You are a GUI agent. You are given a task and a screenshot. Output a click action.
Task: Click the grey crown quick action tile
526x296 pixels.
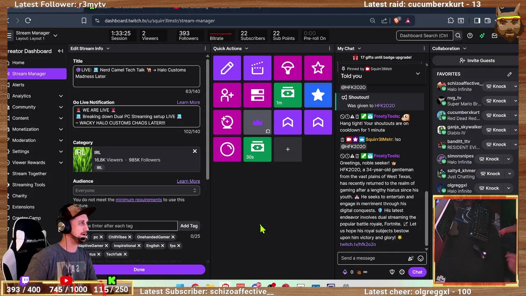point(257,122)
